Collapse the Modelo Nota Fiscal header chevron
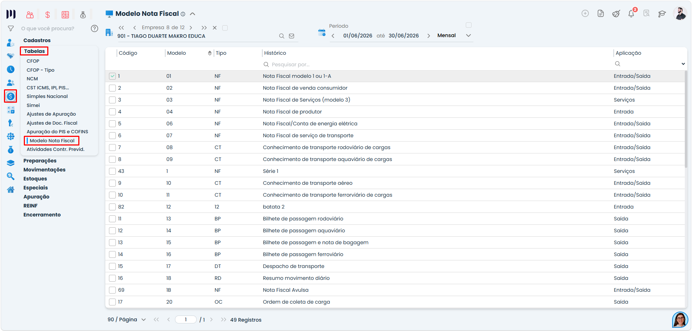Image resolution: width=692 pixels, height=331 pixels. pyautogui.click(x=193, y=14)
